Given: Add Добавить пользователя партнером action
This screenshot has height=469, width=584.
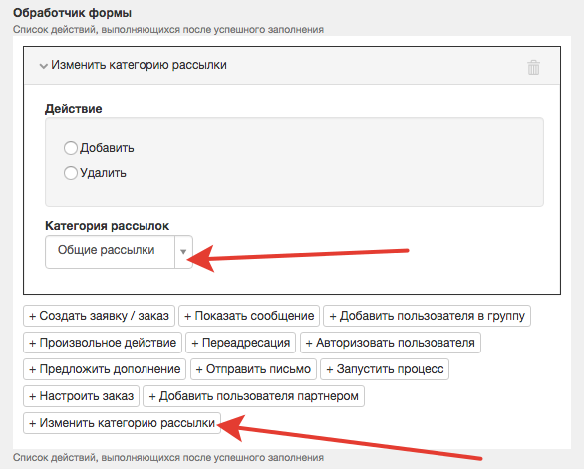Looking at the screenshot, I should click(x=254, y=396).
